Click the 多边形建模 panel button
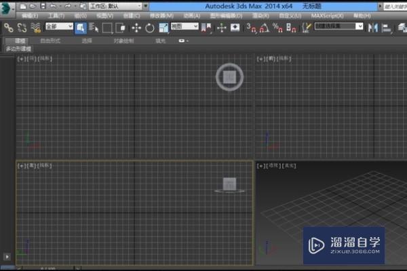The image size is (407, 271). click(20, 49)
